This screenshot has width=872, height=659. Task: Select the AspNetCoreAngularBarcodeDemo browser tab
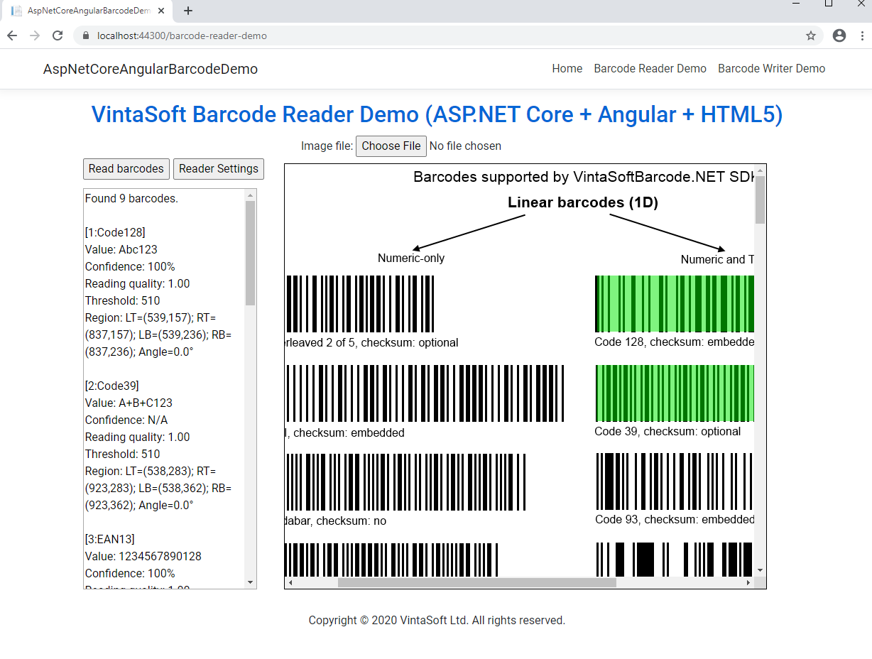coord(88,11)
